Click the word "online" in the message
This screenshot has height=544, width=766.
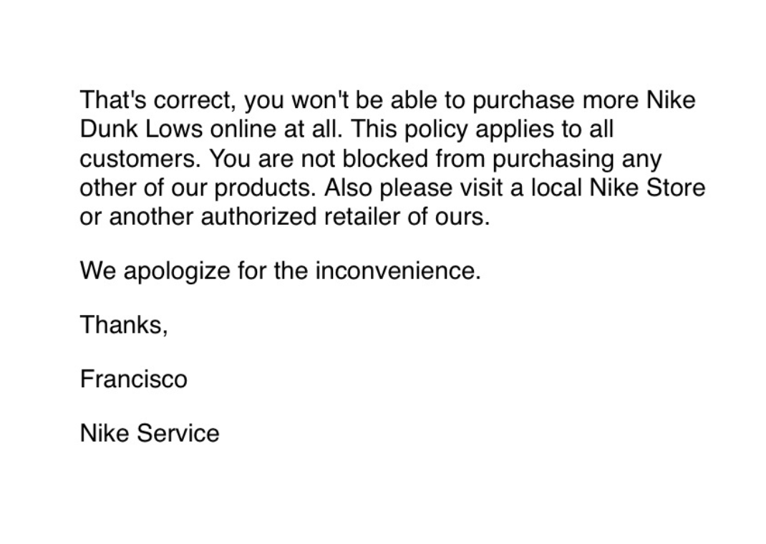(x=243, y=129)
